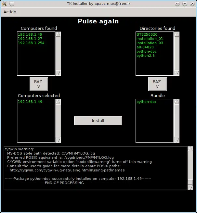Select Installation_01 directory
197x213 pixels.
point(150,39)
